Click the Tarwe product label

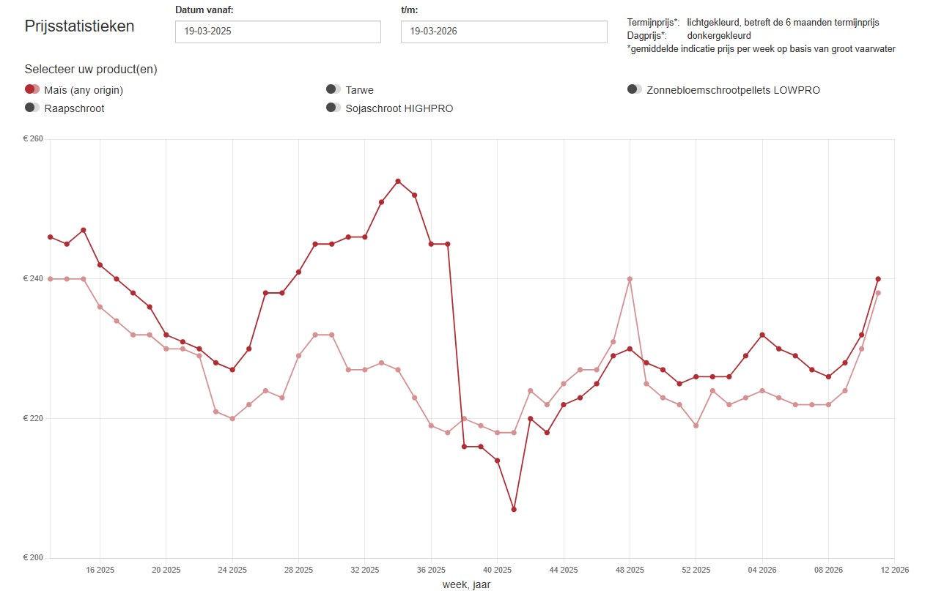tap(359, 90)
